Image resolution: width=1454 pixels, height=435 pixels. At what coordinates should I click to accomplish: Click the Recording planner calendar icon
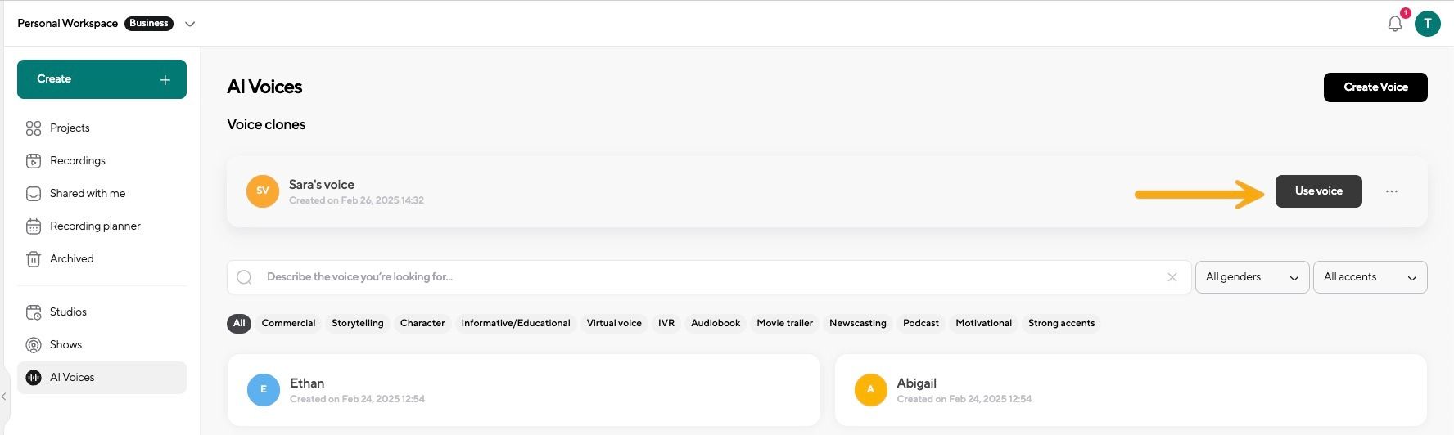(34, 226)
